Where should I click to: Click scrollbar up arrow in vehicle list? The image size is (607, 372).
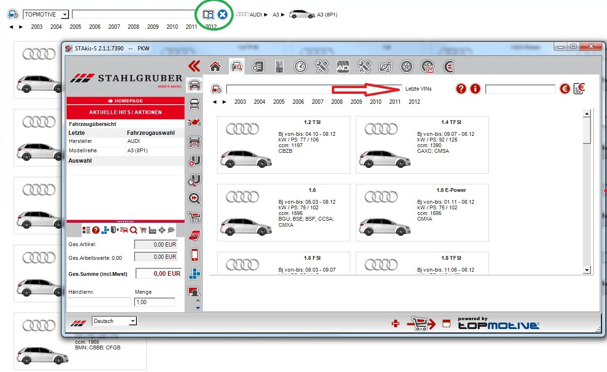click(x=587, y=113)
